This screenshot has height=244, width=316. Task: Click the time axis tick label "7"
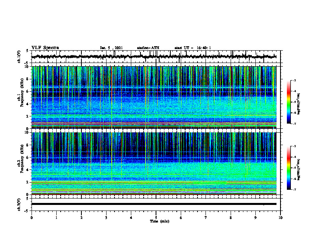206,218
